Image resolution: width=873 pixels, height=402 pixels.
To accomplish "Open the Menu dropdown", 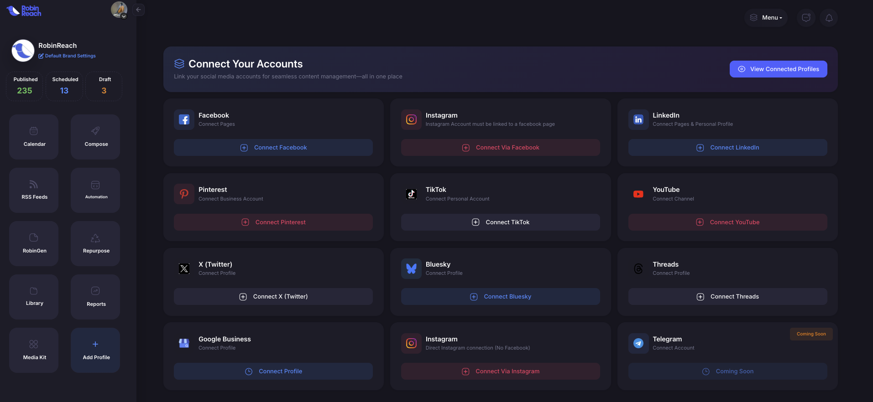I will tap(766, 18).
